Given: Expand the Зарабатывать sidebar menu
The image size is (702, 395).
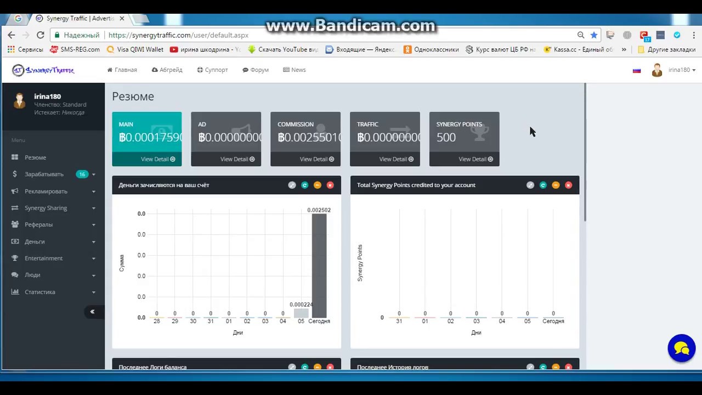Looking at the screenshot, I should point(53,174).
